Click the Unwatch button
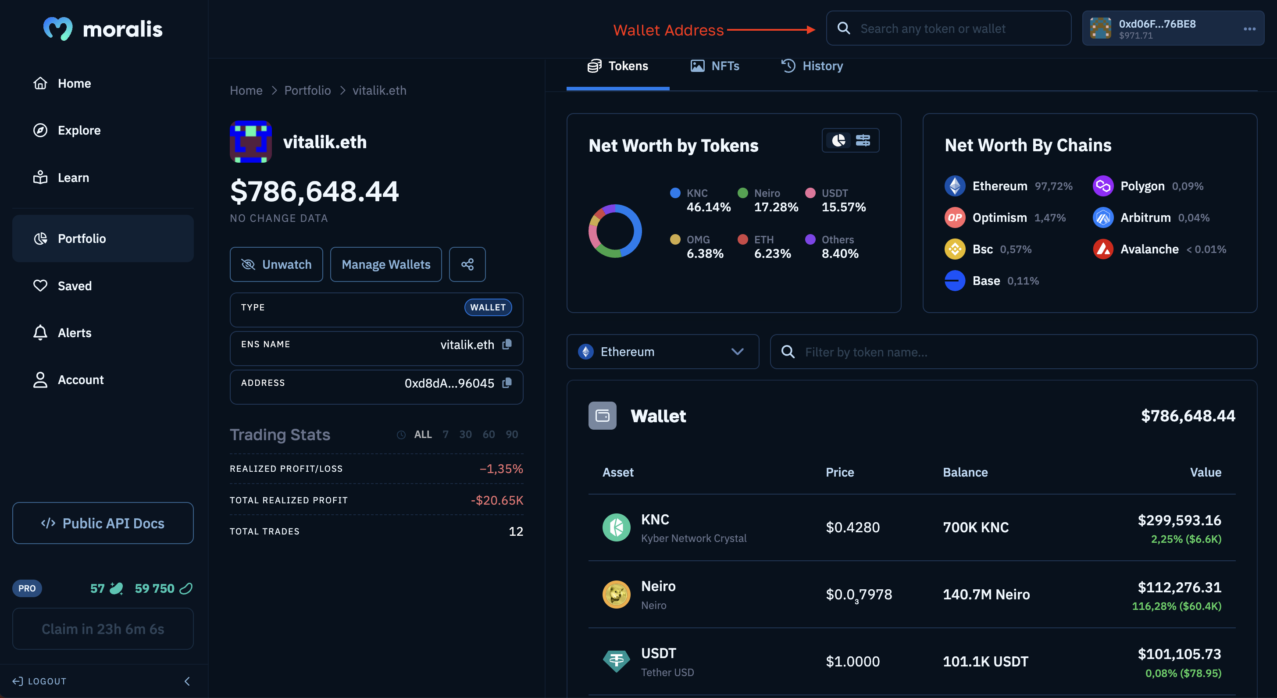The width and height of the screenshot is (1277, 698). click(276, 264)
